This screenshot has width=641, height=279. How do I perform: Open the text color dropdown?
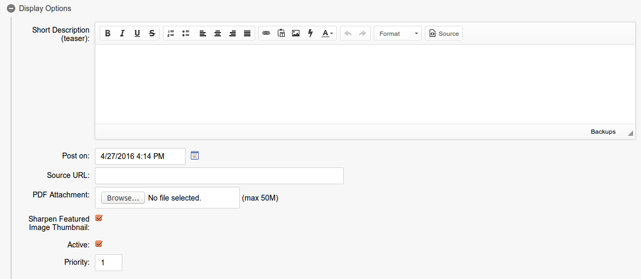tap(327, 33)
